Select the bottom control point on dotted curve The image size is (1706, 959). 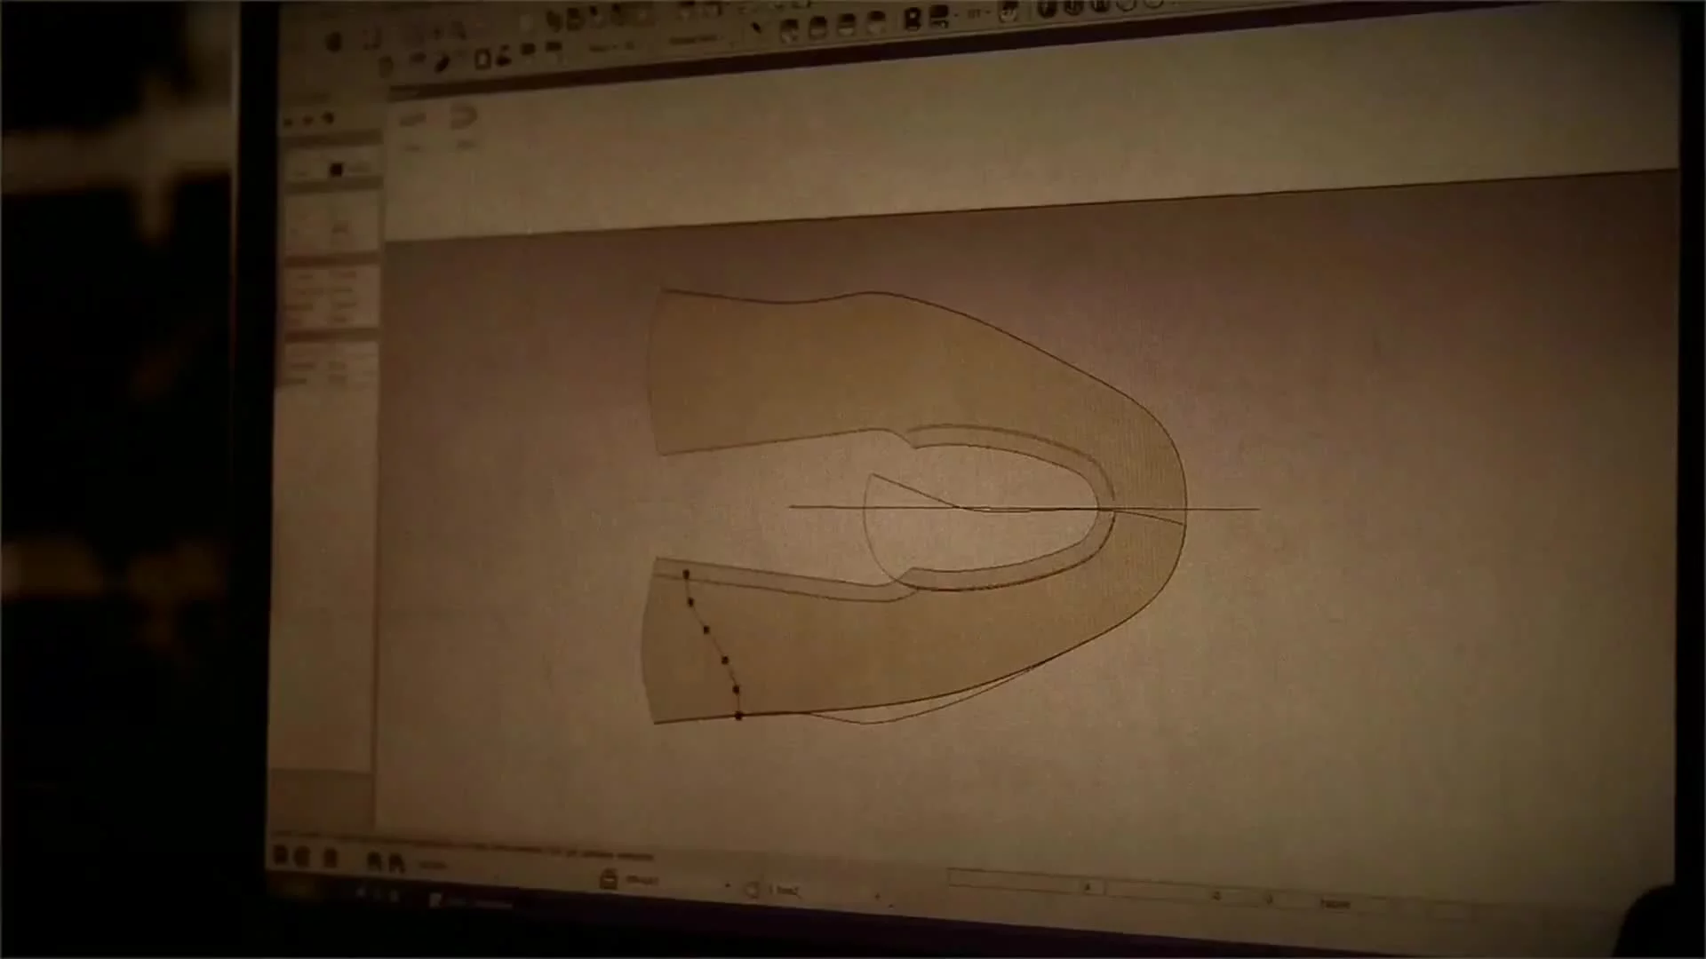738,716
